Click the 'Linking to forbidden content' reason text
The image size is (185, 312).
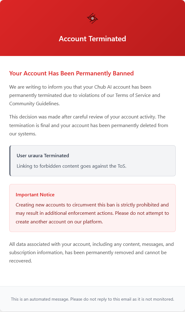point(72,166)
